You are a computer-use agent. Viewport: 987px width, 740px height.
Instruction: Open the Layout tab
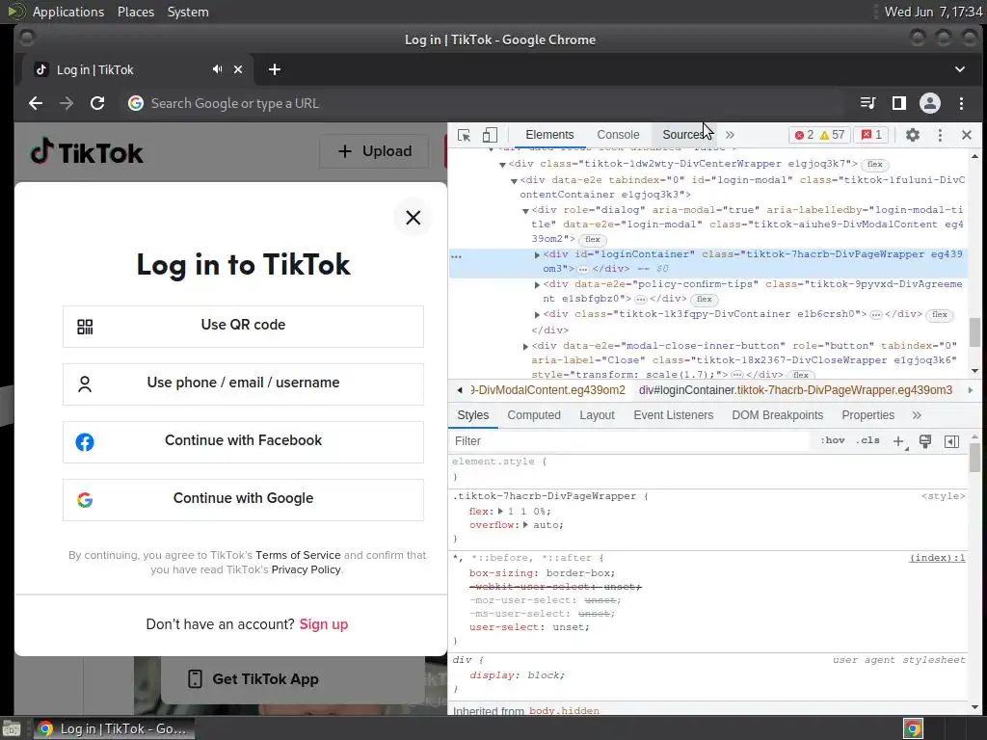tap(597, 415)
